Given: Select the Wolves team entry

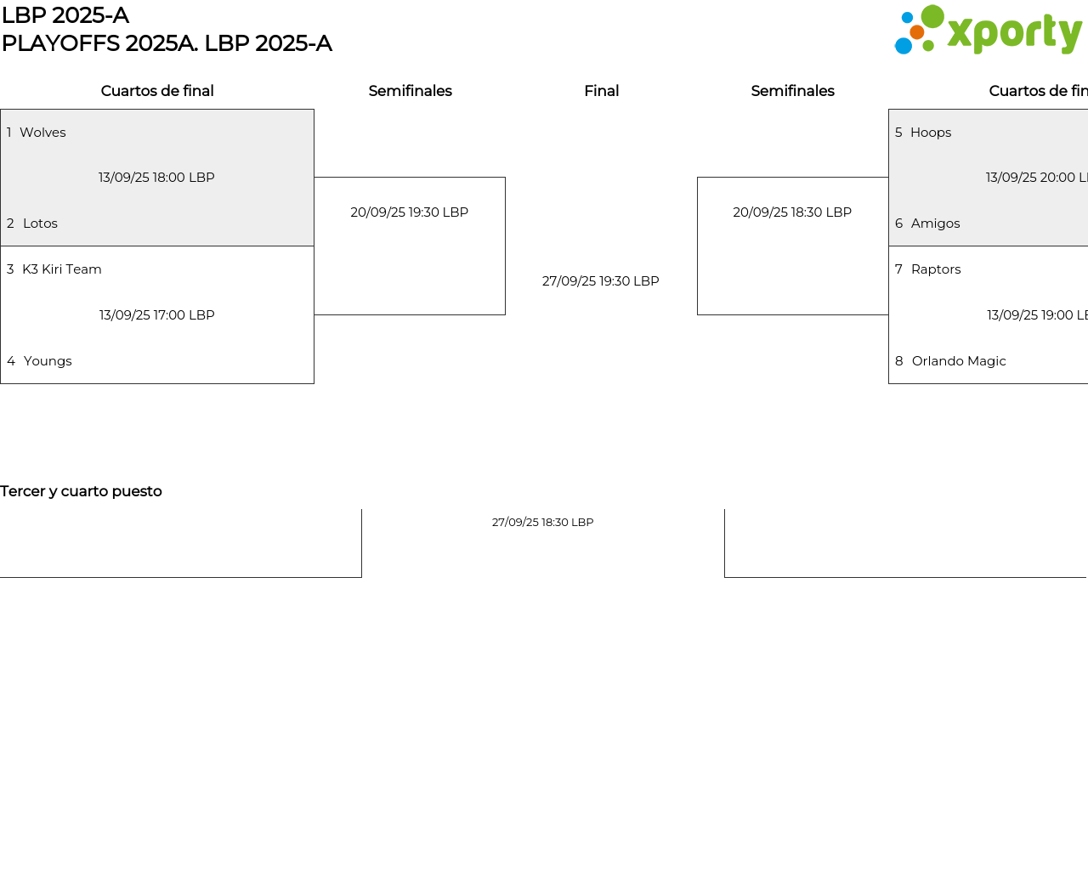Looking at the screenshot, I should 42,133.
